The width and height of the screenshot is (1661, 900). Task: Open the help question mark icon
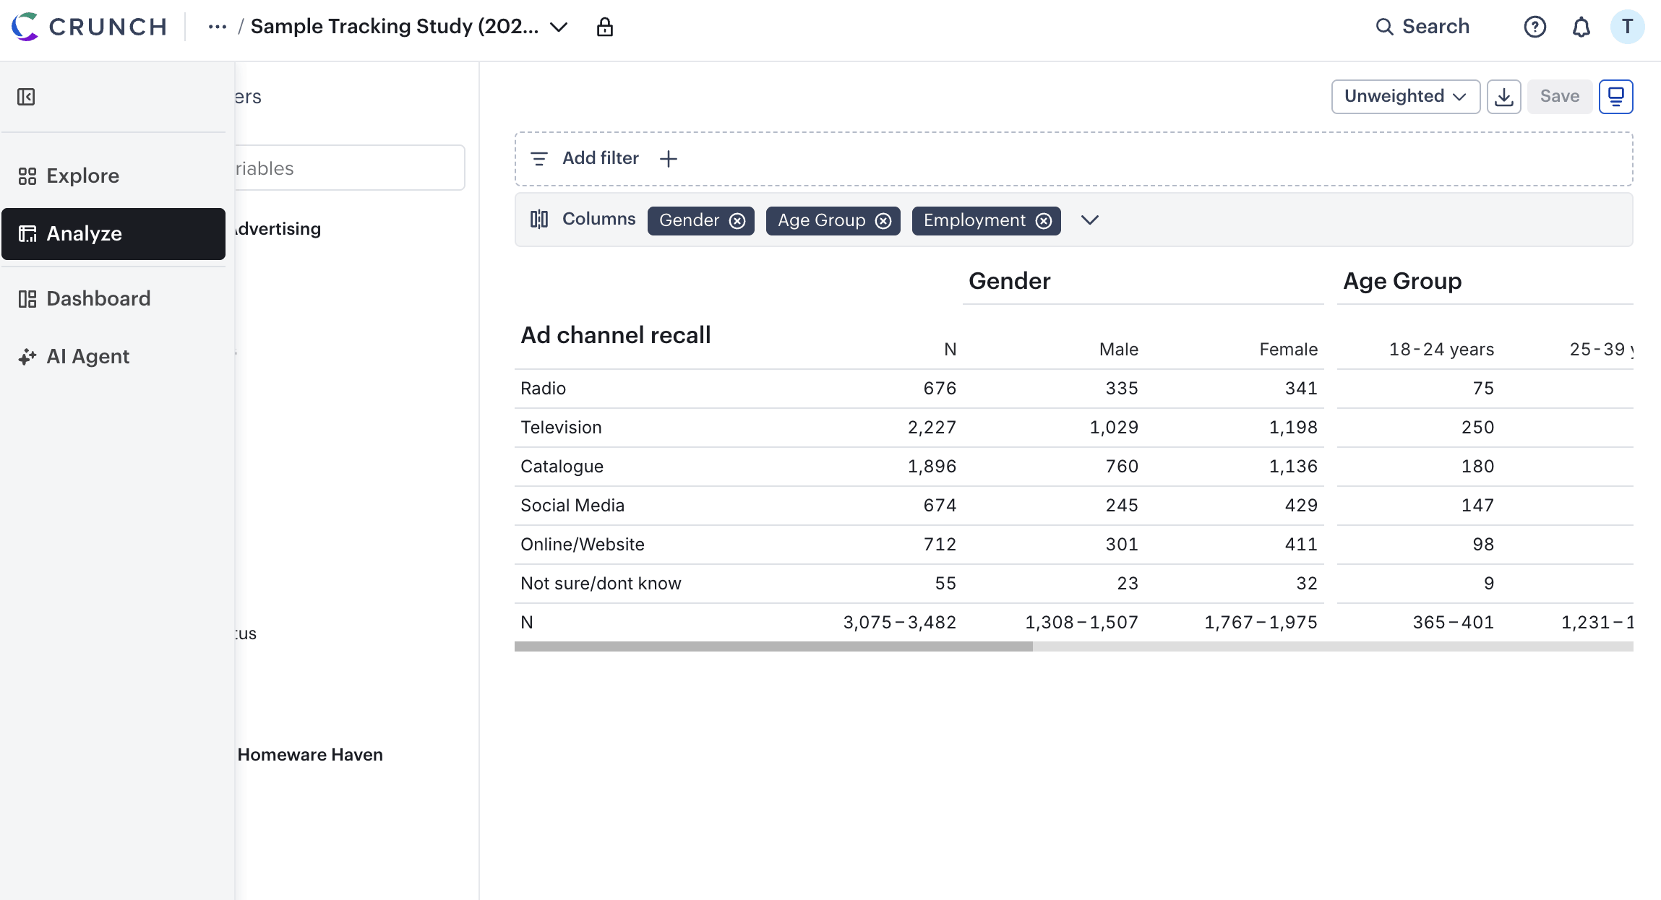point(1535,27)
